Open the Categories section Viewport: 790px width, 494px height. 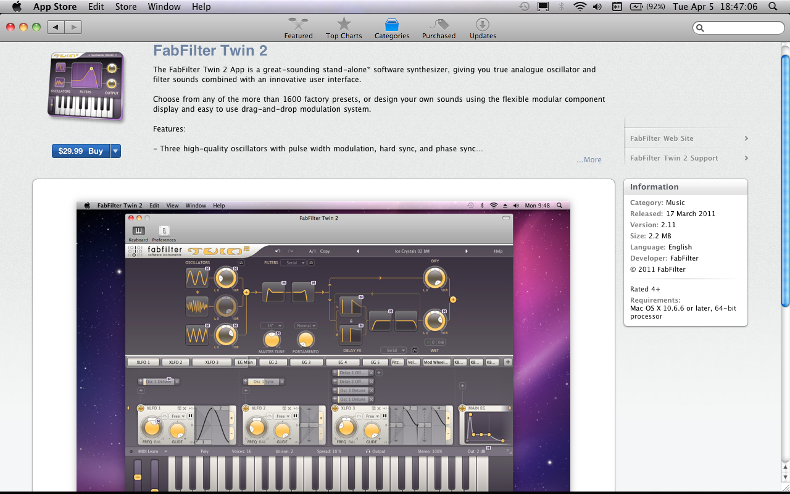(x=392, y=28)
